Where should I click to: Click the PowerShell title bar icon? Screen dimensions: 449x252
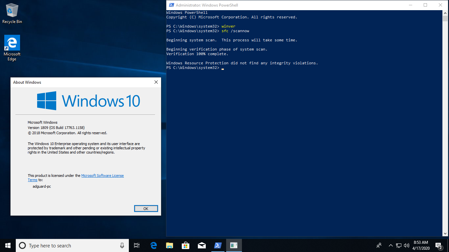point(171,5)
